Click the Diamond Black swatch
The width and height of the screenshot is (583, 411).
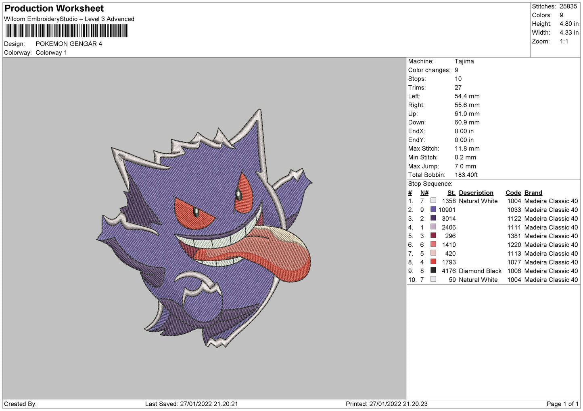click(x=433, y=271)
